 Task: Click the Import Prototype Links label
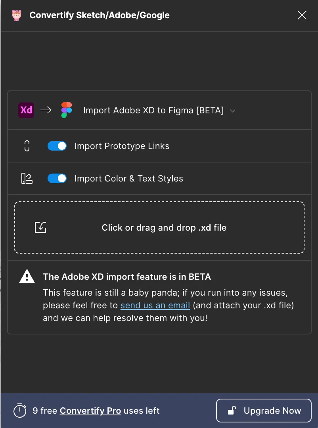point(122,146)
